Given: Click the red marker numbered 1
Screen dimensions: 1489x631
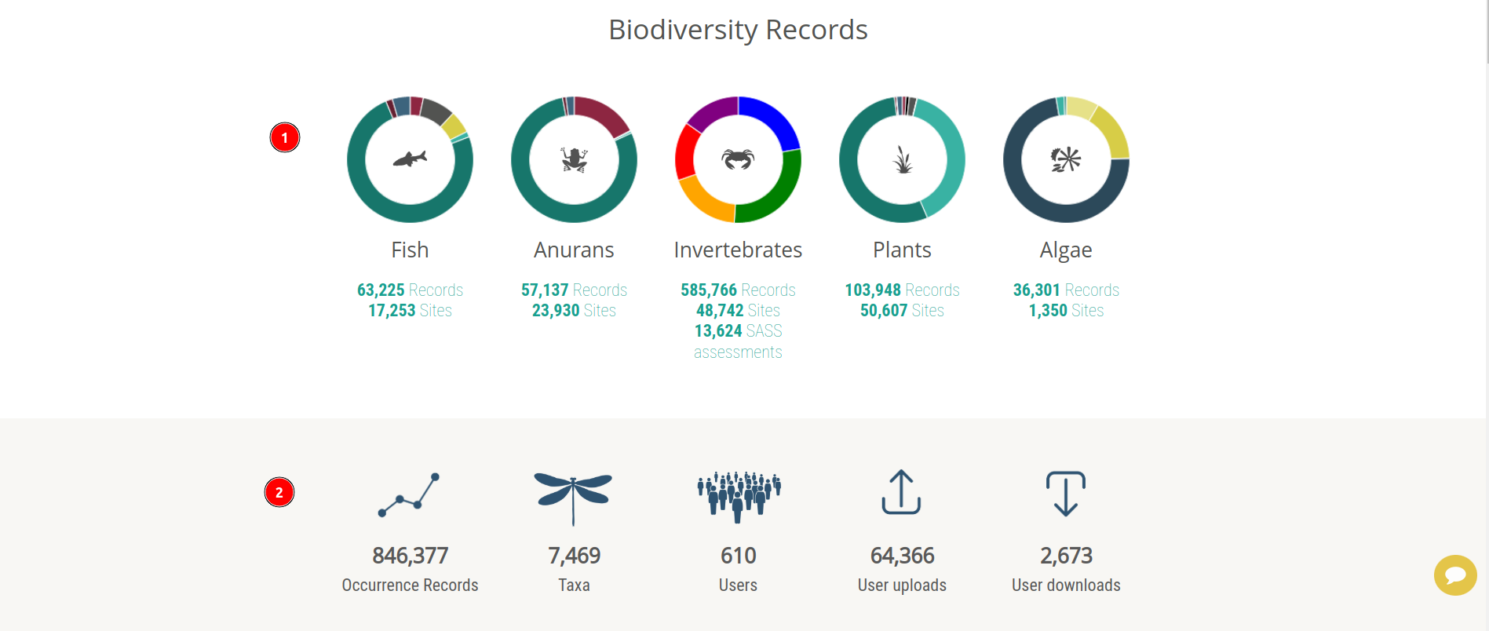Looking at the screenshot, I should pos(285,137).
